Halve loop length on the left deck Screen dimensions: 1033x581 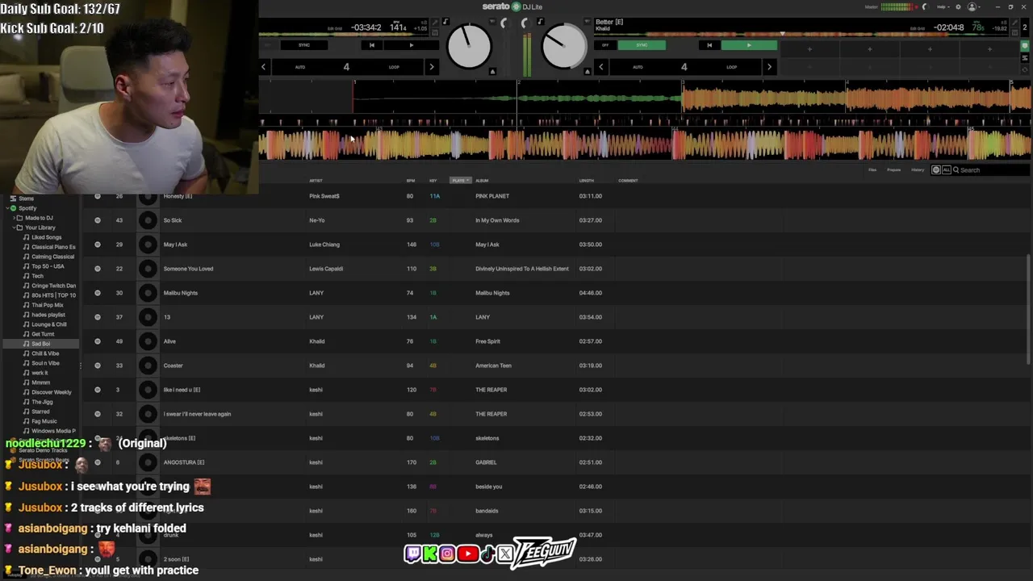tap(263, 67)
